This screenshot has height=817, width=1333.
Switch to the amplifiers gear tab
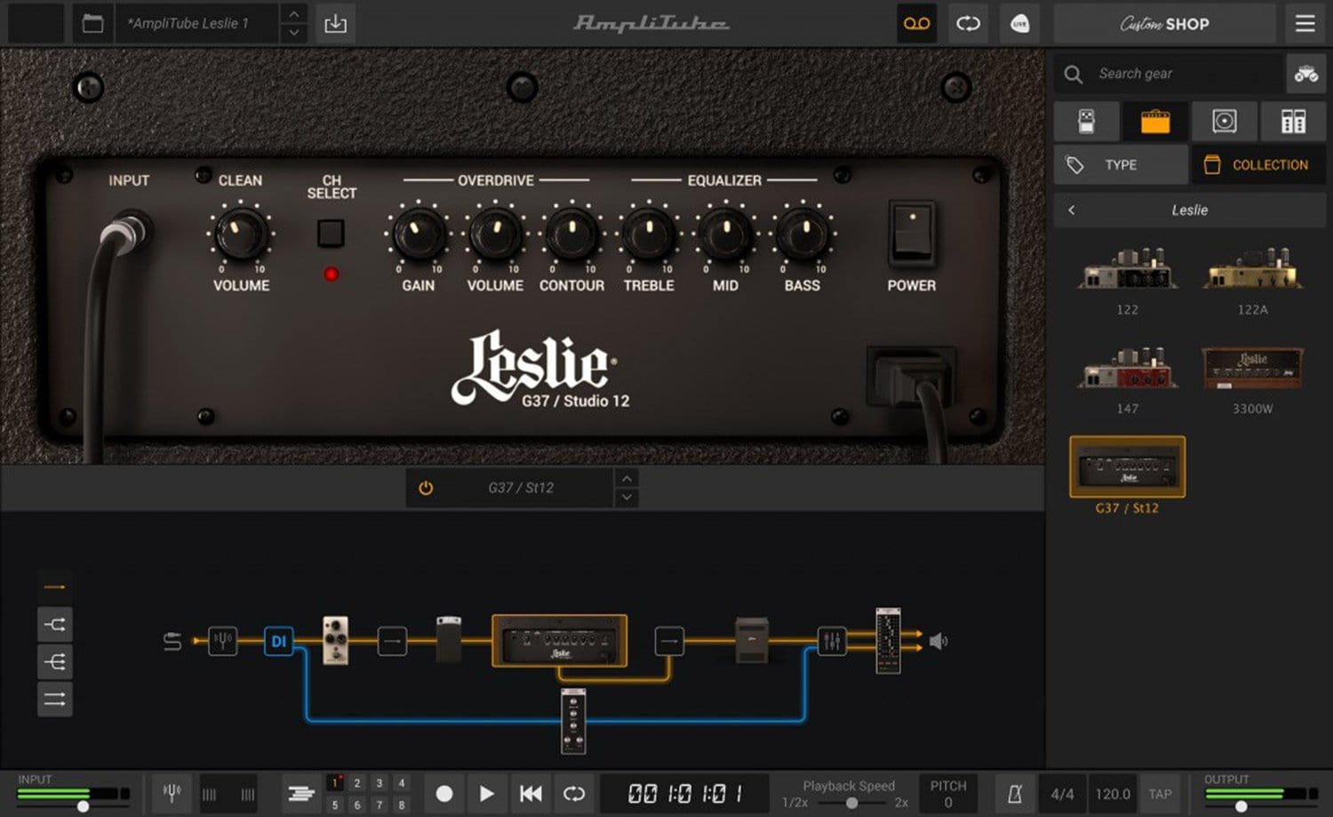pos(1155,121)
